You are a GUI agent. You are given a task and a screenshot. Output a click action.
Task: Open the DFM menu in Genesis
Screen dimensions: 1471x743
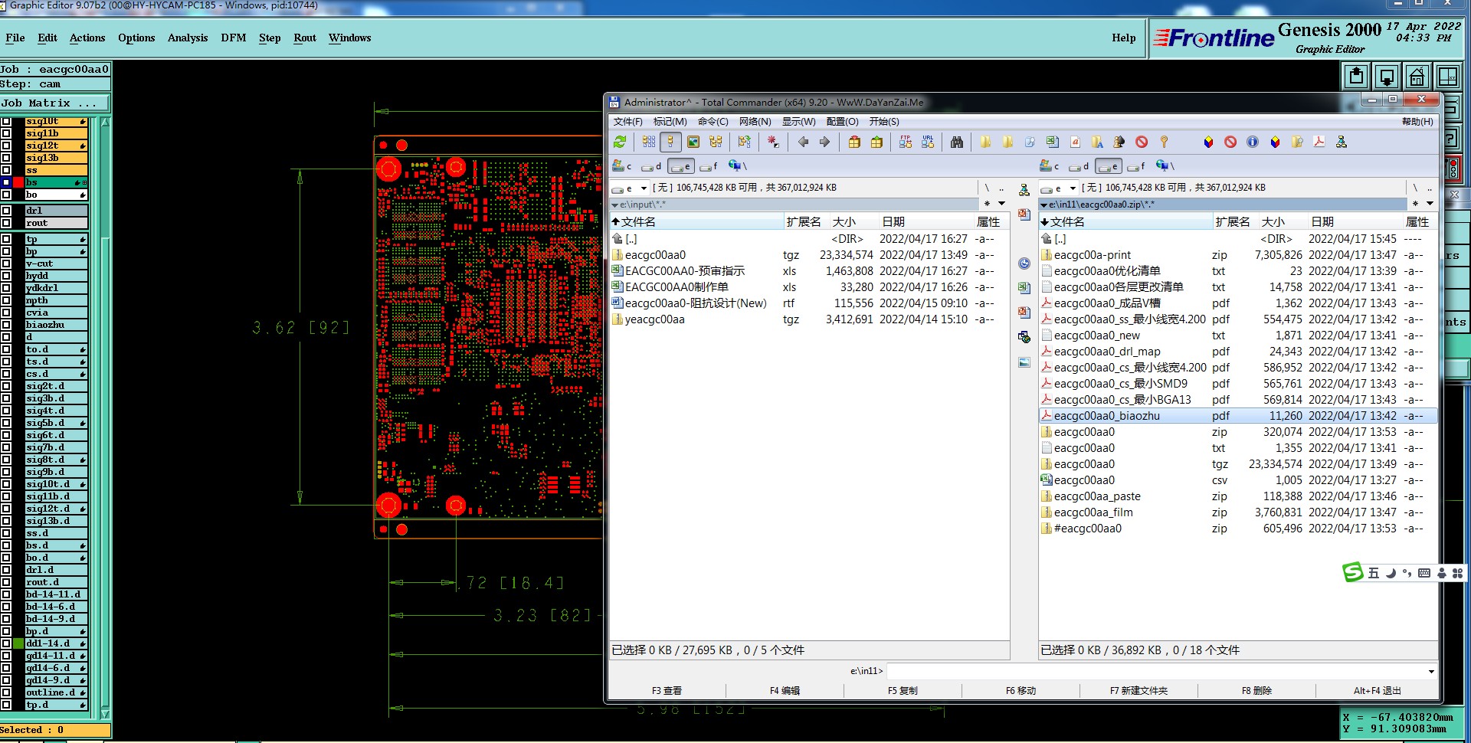(x=233, y=38)
